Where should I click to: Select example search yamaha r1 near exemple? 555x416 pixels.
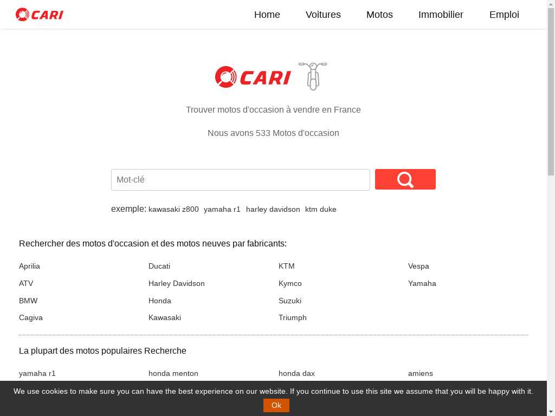point(222,210)
